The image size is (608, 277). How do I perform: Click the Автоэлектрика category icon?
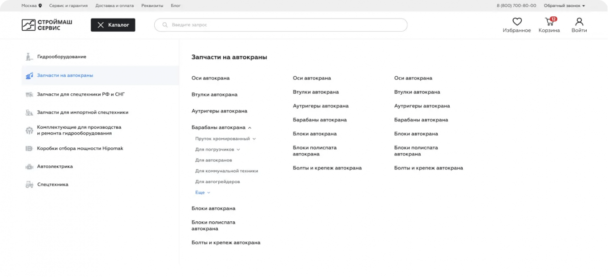pos(29,167)
